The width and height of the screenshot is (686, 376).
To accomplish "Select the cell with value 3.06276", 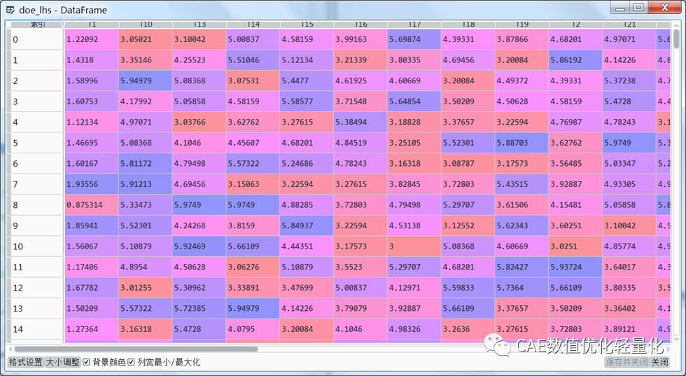I will [253, 267].
